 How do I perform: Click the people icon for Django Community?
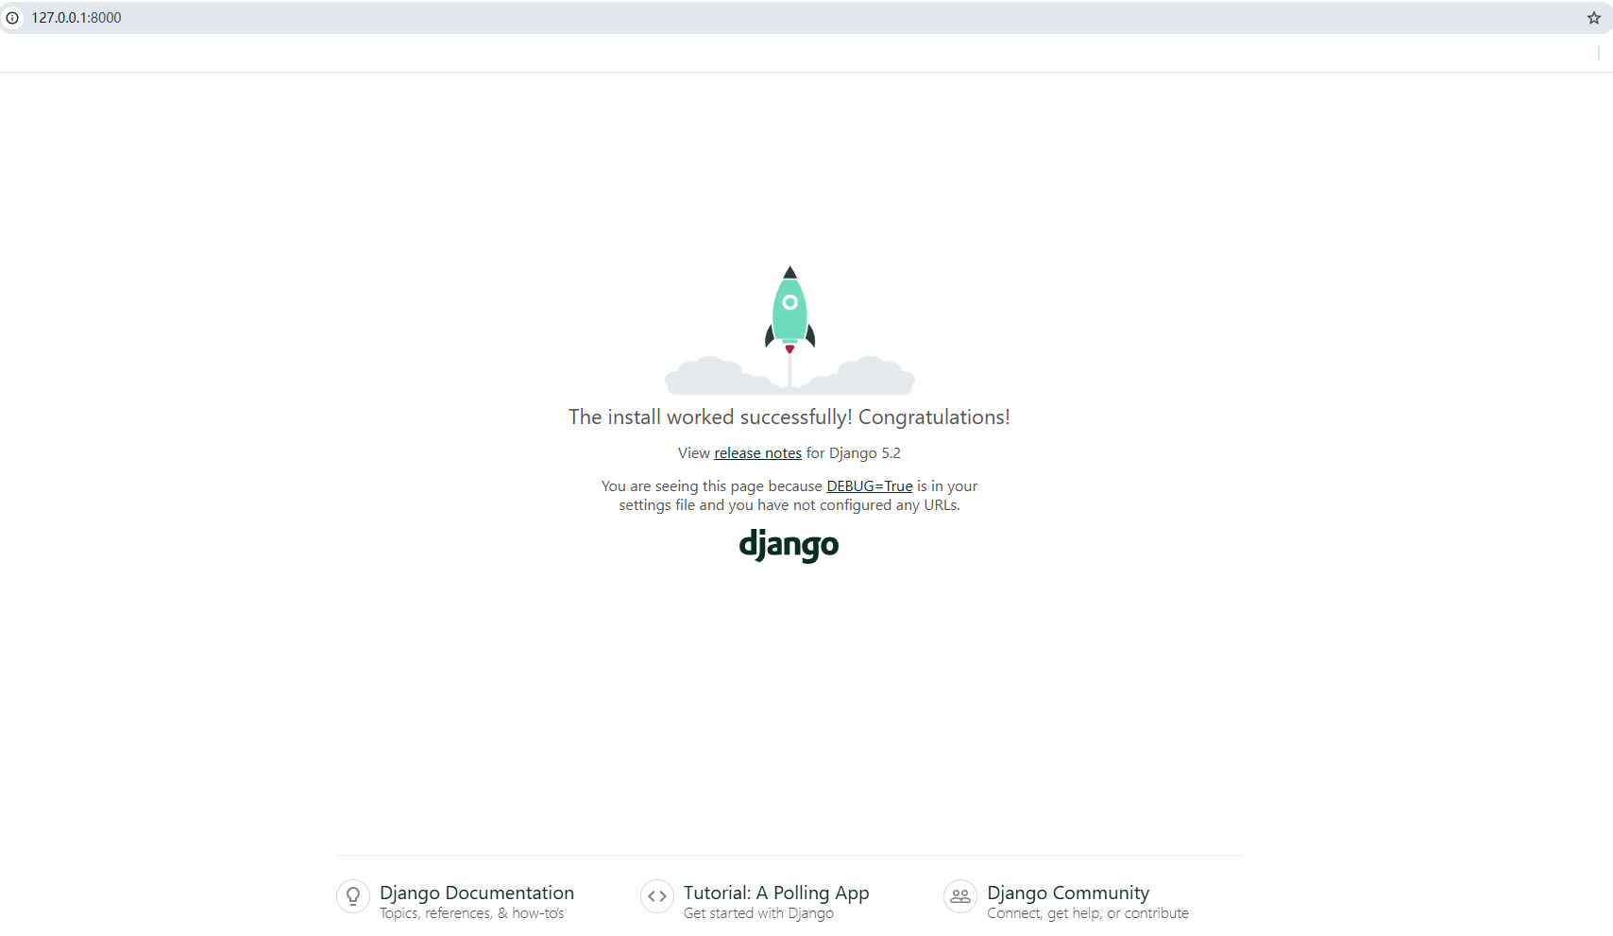[x=960, y=896]
